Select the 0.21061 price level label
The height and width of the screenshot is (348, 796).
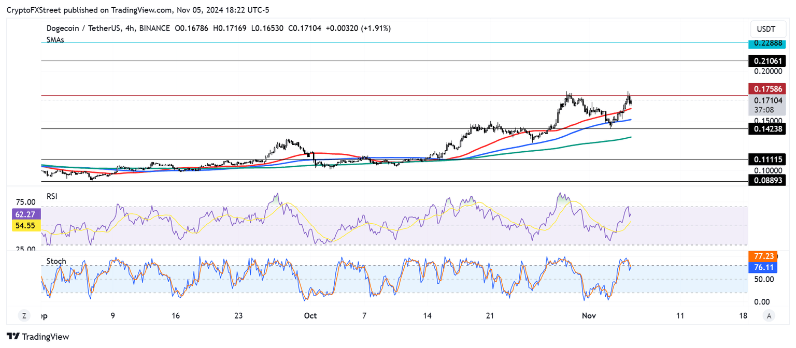click(x=767, y=61)
